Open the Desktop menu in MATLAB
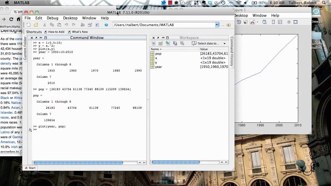This screenshot has height=186, width=331. click(x=70, y=18)
